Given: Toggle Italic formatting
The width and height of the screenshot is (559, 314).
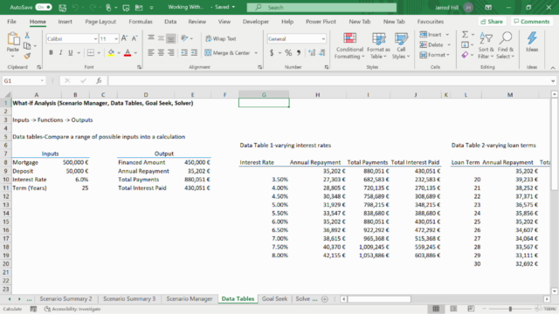Looking at the screenshot, I should coord(60,52).
